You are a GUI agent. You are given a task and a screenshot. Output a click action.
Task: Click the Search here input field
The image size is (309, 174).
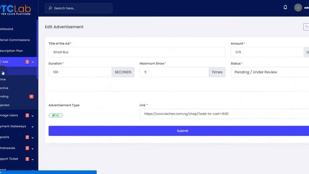(79, 8)
